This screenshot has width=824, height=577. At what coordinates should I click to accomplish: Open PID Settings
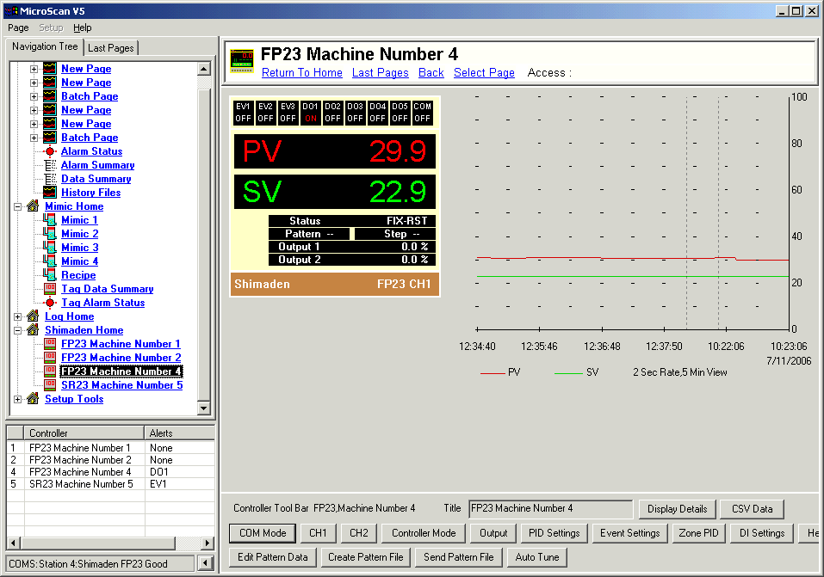[x=554, y=533]
